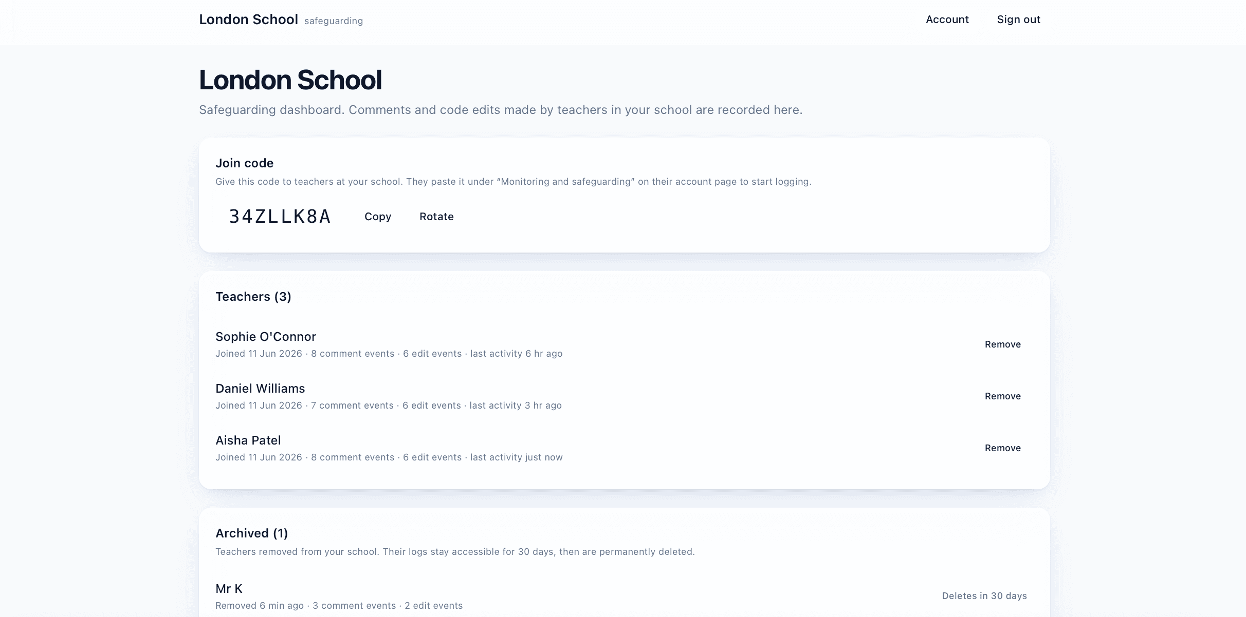Image resolution: width=1246 pixels, height=617 pixels.
Task: Copy the join code
Action: [378, 217]
